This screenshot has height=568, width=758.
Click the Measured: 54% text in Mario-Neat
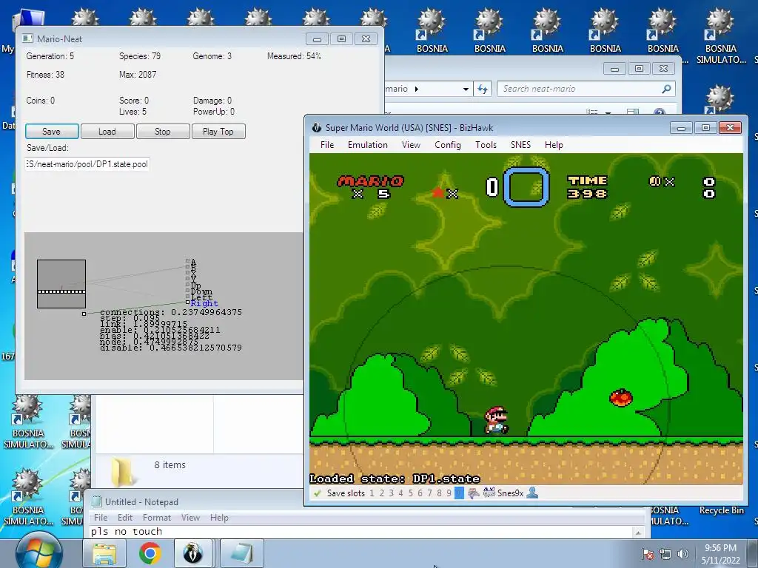pyautogui.click(x=294, y=56)
